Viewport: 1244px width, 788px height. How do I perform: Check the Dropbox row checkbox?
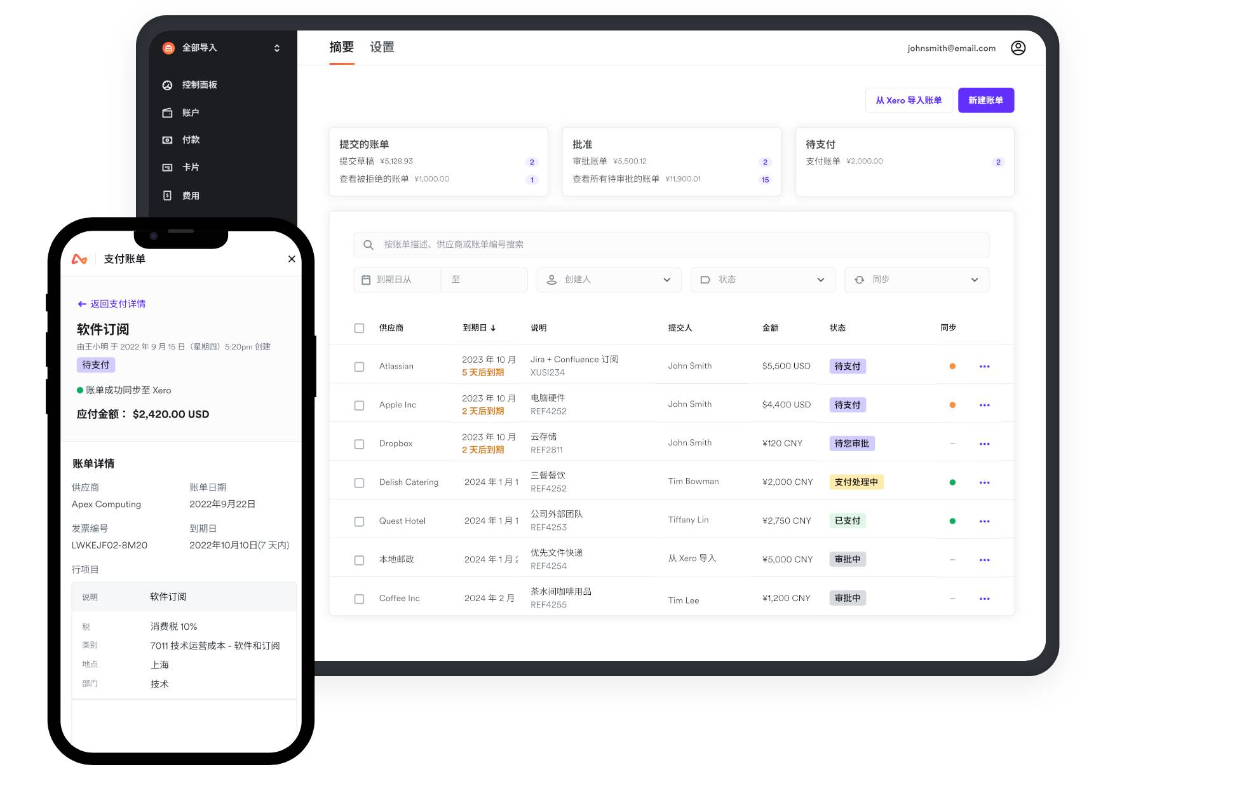point(359,444)
